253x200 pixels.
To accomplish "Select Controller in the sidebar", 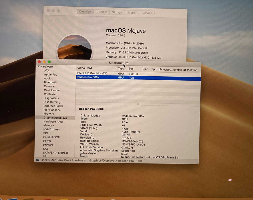I will click(50, 94).
